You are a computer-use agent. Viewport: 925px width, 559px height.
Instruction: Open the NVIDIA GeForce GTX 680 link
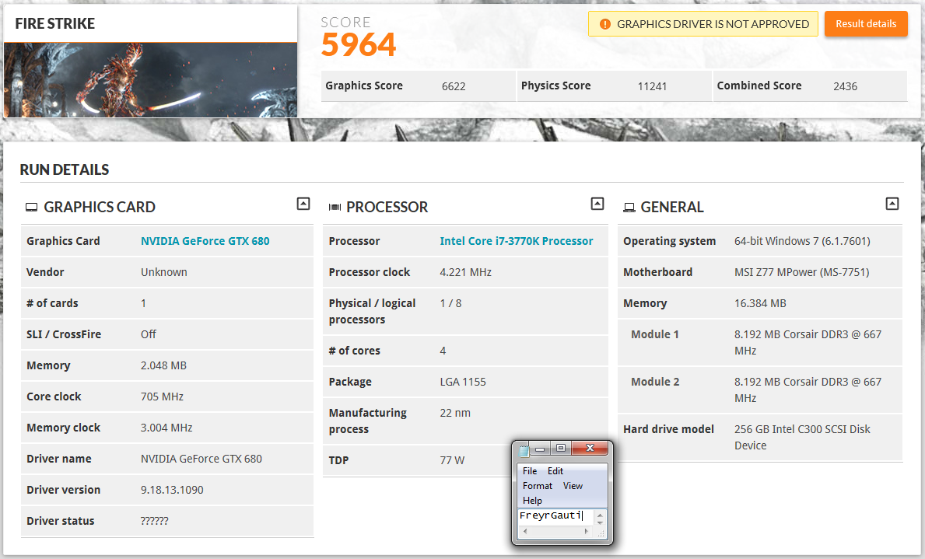205,241
